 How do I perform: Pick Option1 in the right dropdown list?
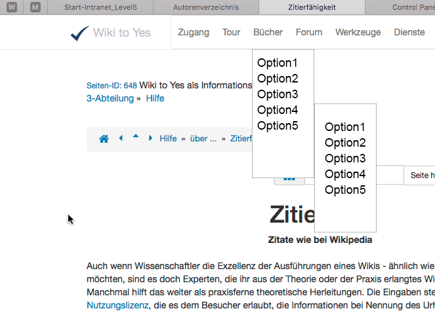click(345, 127)
